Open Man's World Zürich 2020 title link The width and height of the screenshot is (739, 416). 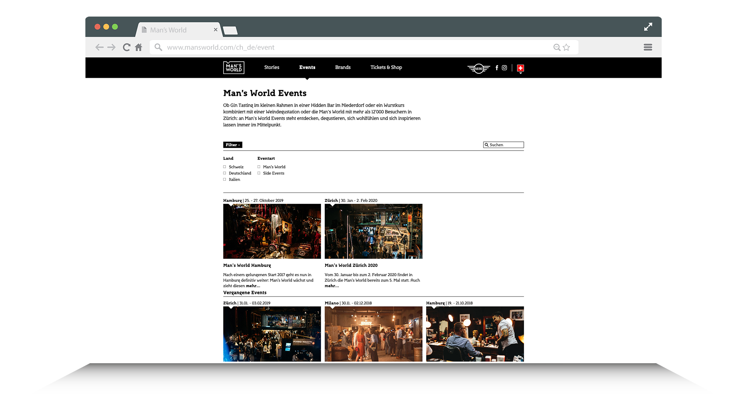[x=351, y=265]
